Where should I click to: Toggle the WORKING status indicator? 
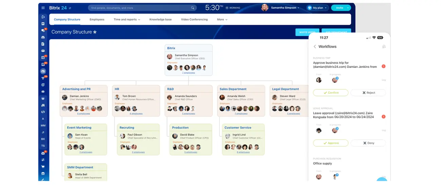click(233, 8)
